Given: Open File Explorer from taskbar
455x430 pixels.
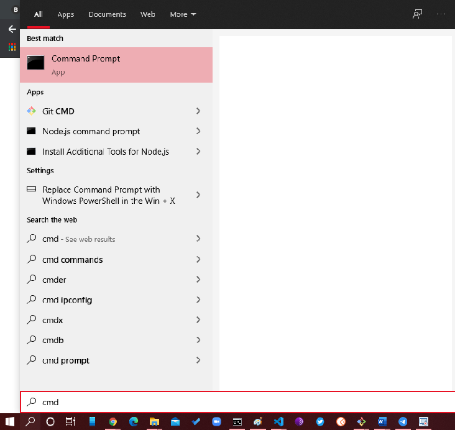Looking at the screenshot, I should [x=154, y=421].
